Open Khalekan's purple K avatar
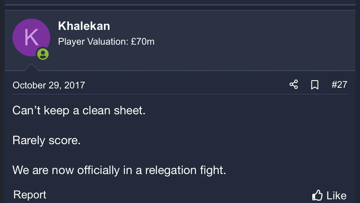 tap(31, 37)
